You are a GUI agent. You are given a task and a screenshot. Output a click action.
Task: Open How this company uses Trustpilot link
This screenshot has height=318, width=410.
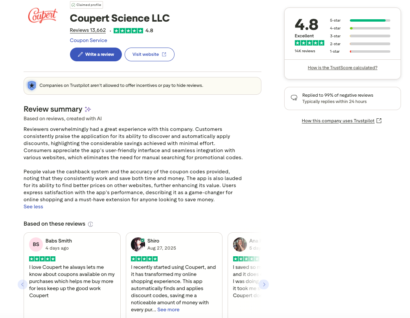(x=338, y=121)
